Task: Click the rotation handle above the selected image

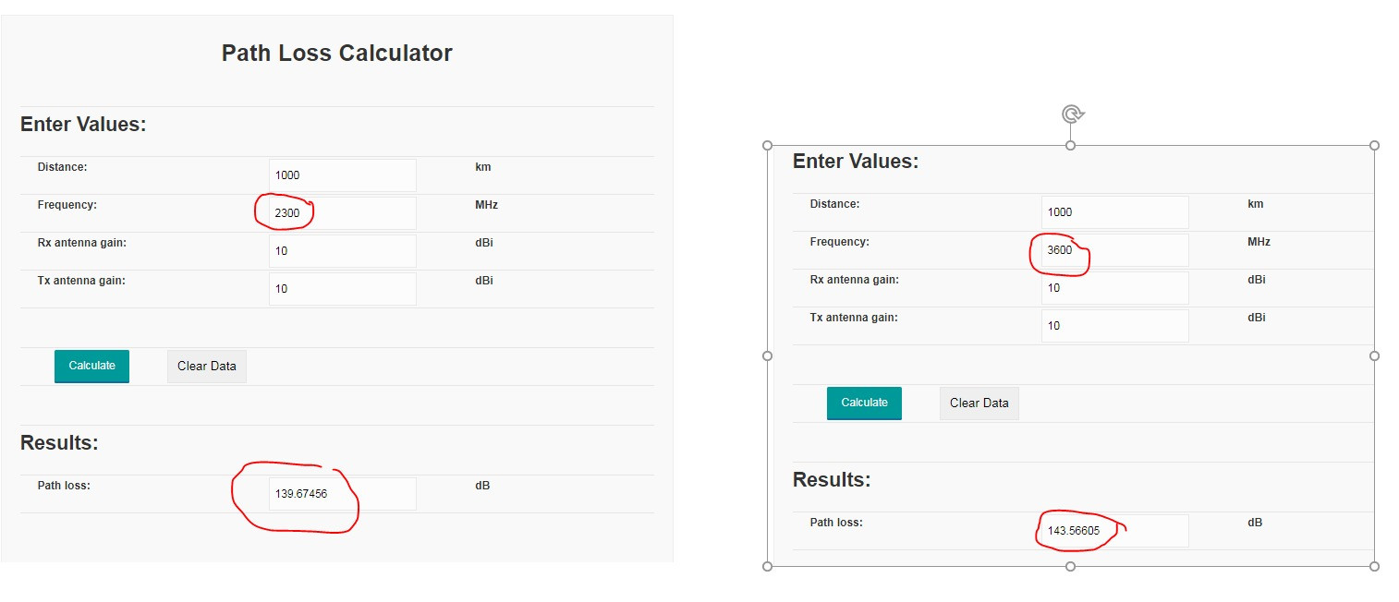Action: (1071, 114)
